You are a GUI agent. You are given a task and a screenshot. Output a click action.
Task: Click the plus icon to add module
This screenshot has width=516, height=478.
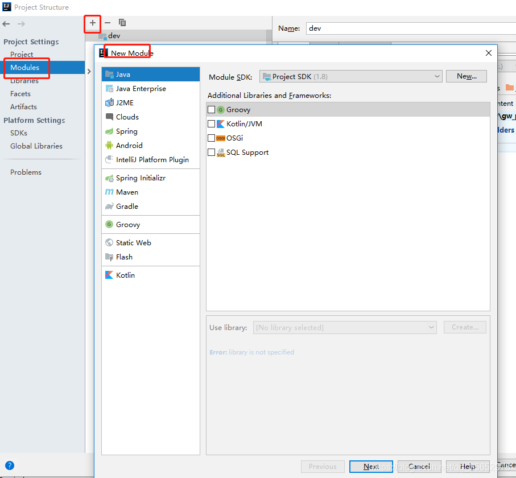93,23
